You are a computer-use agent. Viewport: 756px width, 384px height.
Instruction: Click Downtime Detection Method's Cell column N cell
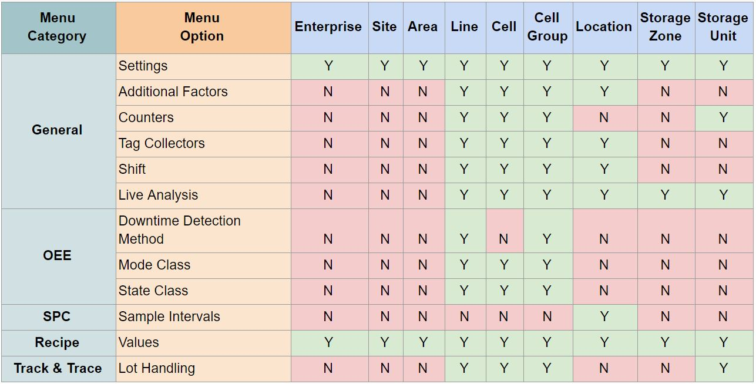(x=503, y=239)
